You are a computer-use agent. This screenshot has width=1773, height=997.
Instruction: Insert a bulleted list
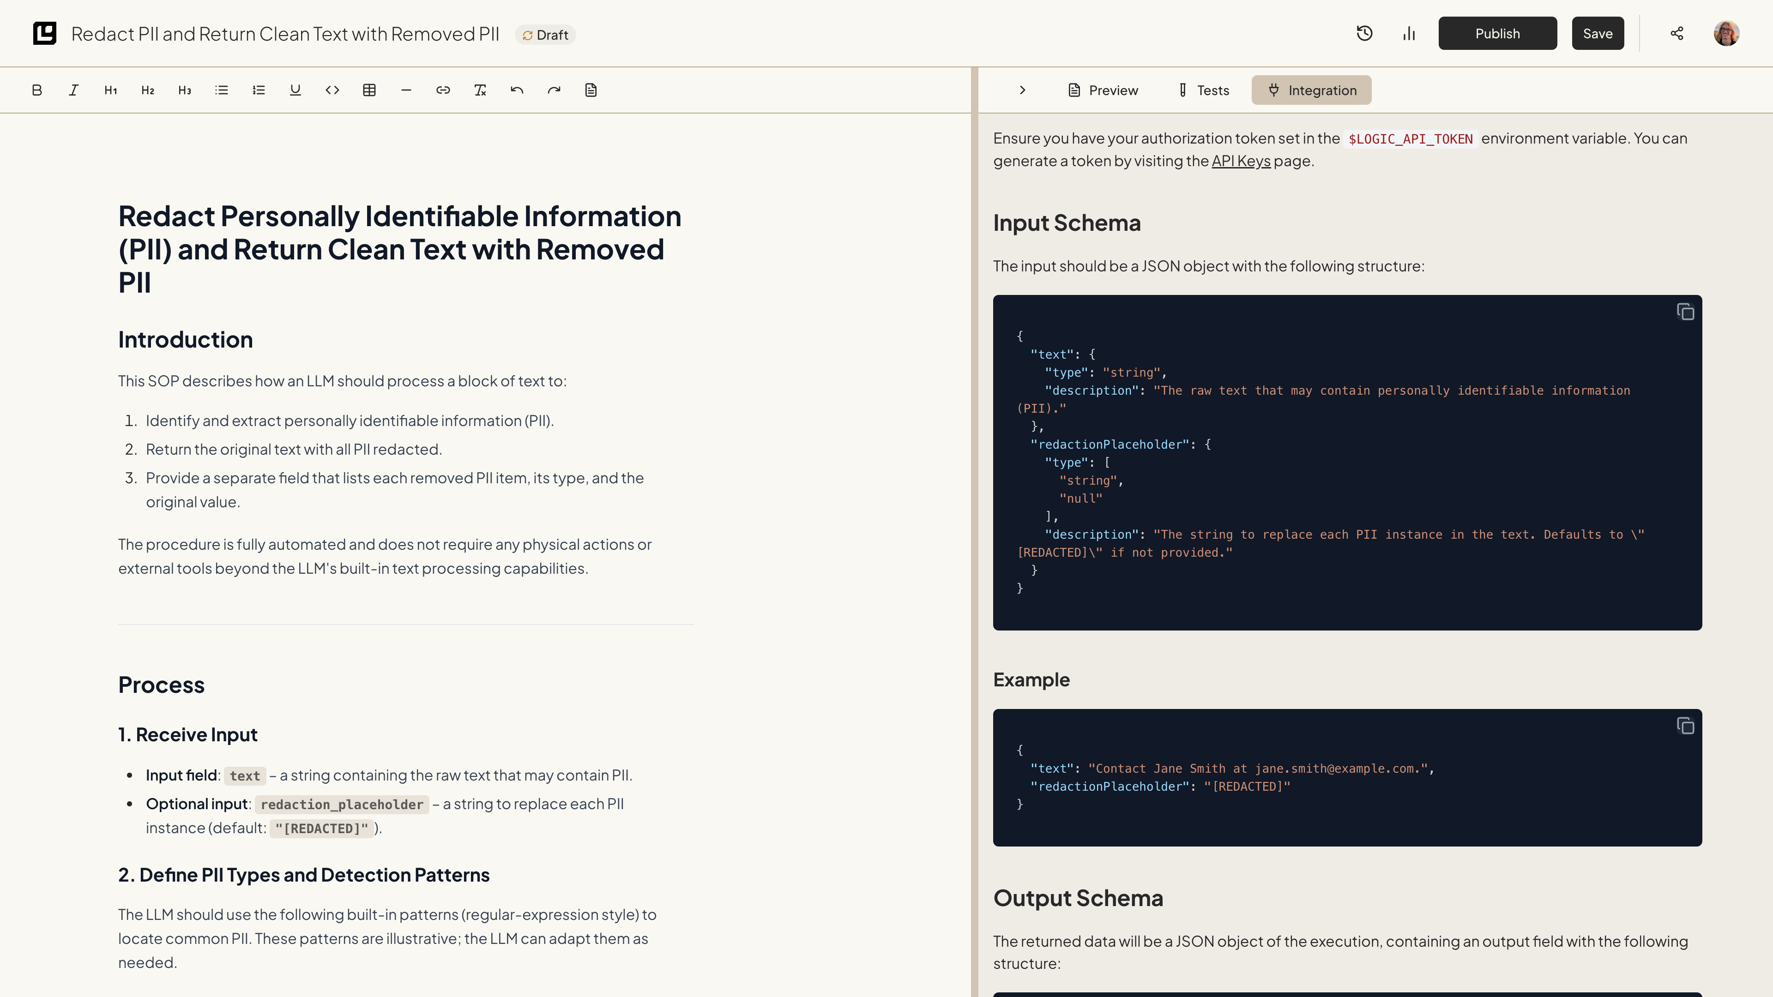(x=222, y=90)
